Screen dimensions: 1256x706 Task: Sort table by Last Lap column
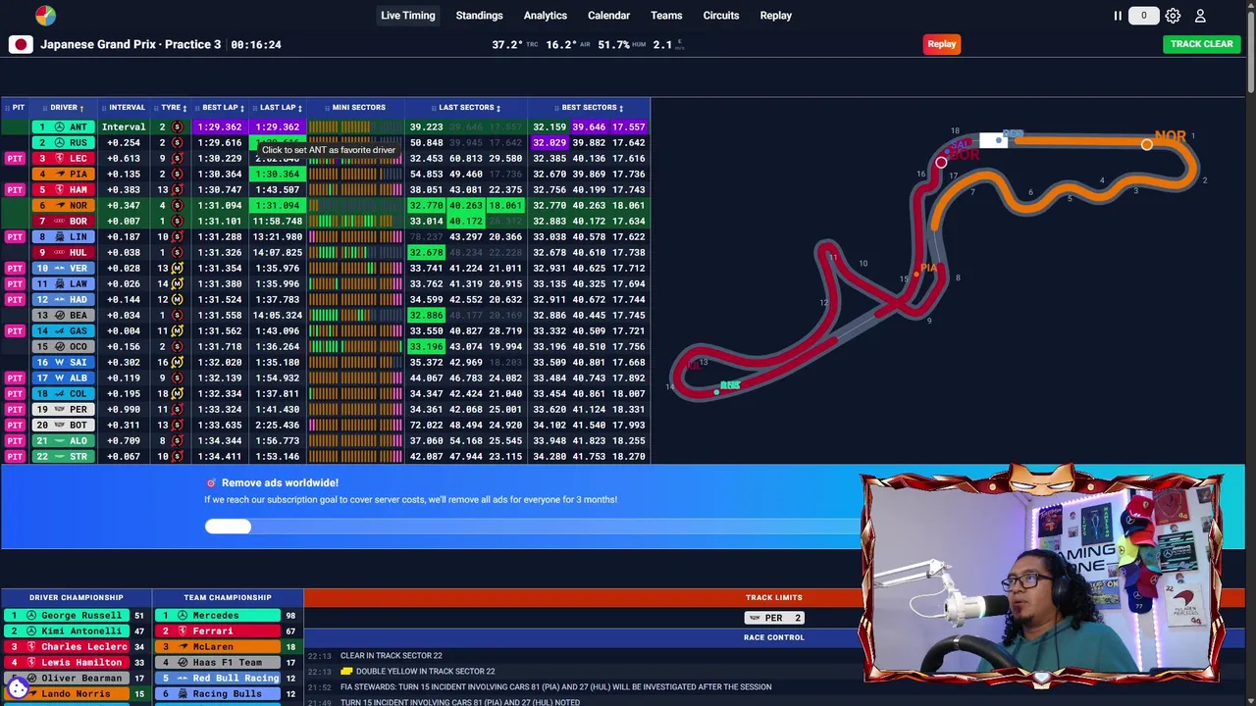click(280, 107)
